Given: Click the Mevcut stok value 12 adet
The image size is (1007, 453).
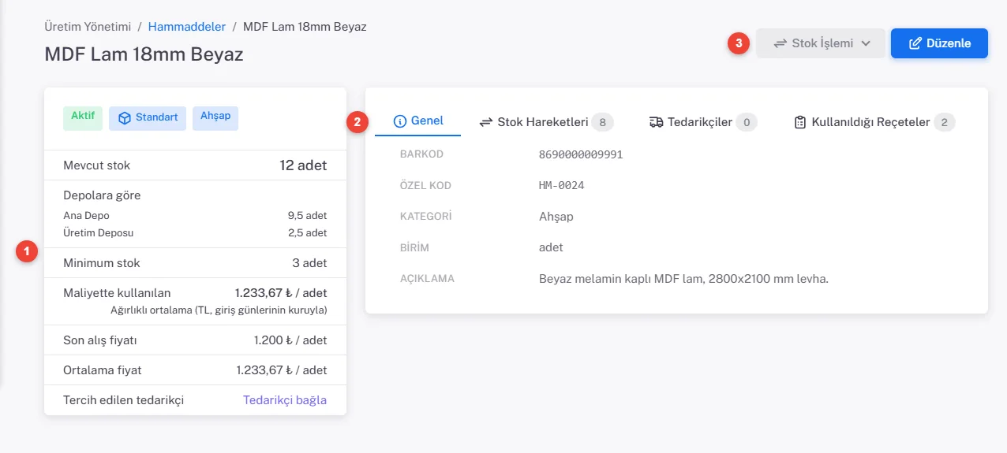Looking at the screenshot, I should [303, 165].
